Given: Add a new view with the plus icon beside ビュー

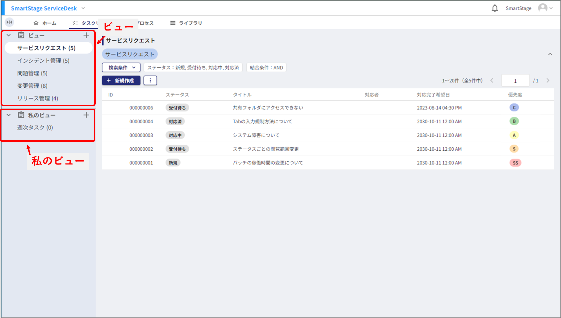Looking at the screenshot, I should (86, 35).
